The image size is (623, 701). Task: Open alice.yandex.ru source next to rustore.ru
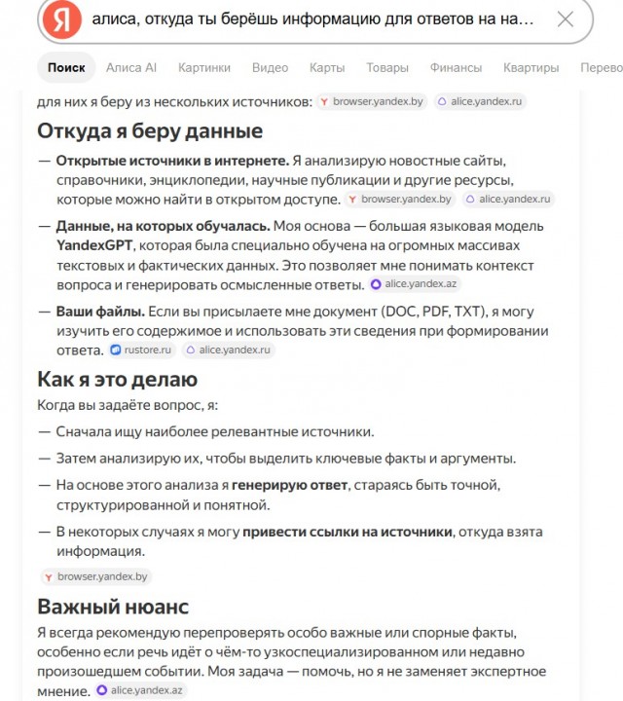click(x=229, y=350)
